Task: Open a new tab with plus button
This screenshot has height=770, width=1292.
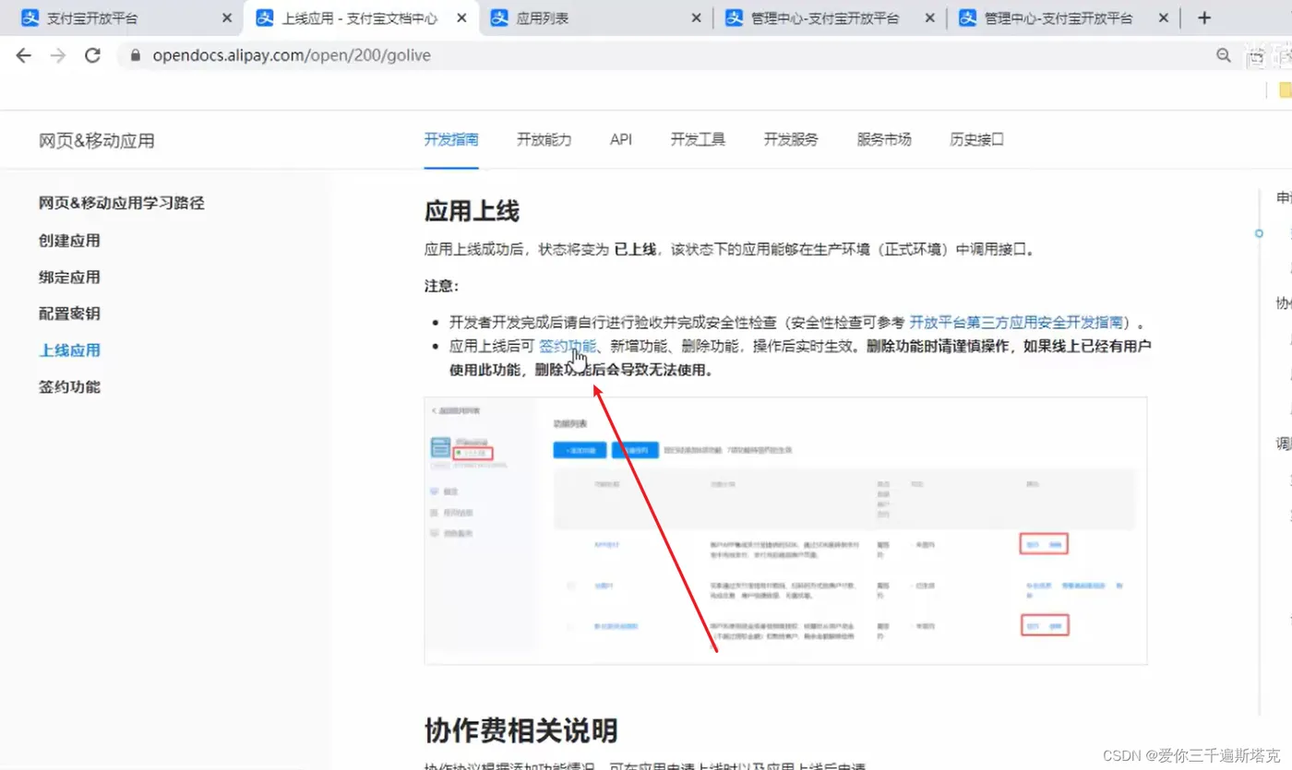Action: pos(1203,18)
